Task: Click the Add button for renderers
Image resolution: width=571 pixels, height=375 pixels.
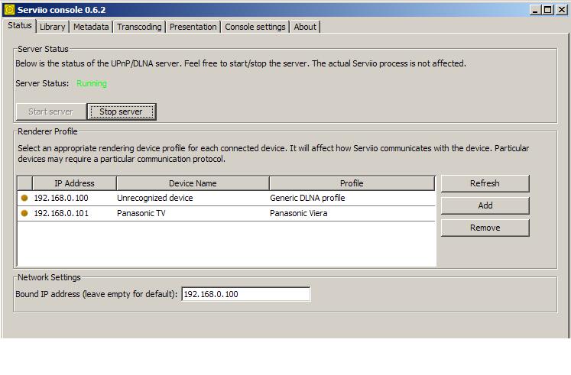Action: click(485, 205)
